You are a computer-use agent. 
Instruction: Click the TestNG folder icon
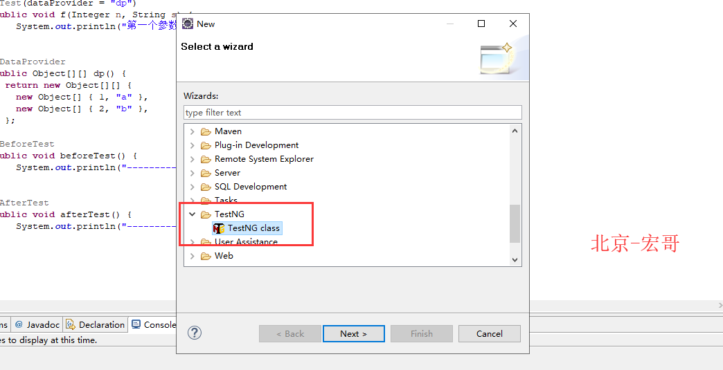tap(206, 214)
